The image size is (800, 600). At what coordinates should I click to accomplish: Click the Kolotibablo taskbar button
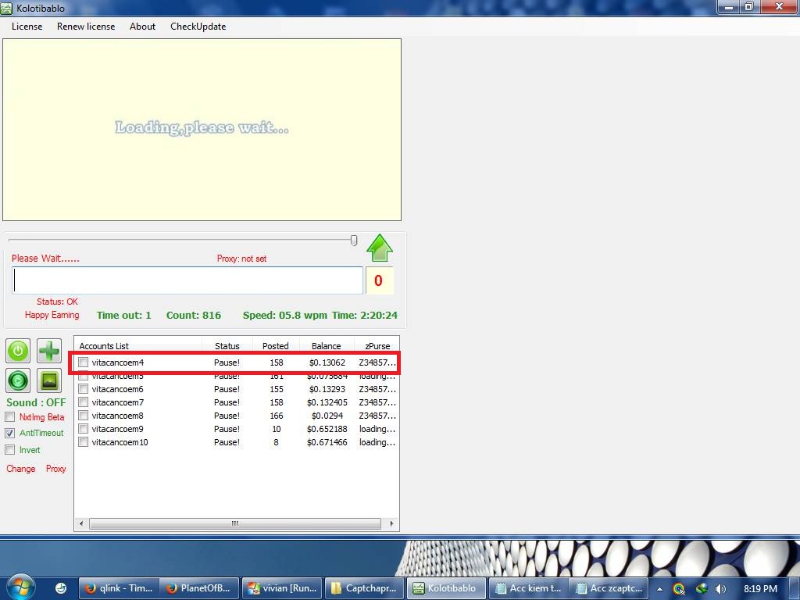pos(446,588)
